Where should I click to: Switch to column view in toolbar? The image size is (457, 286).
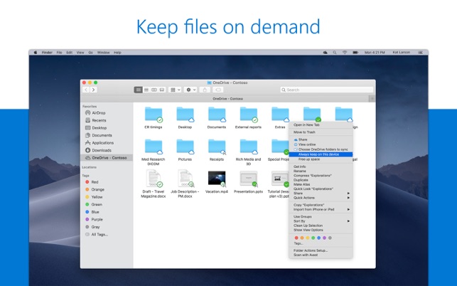[x=154, y=90]
